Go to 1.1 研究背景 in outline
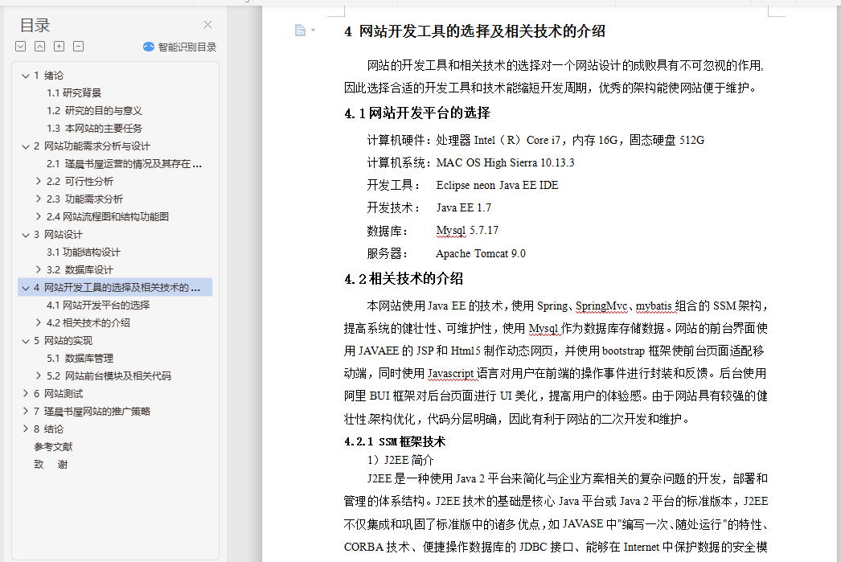The height and width of the screenshot is (562, 841). (x=74, y=92)
